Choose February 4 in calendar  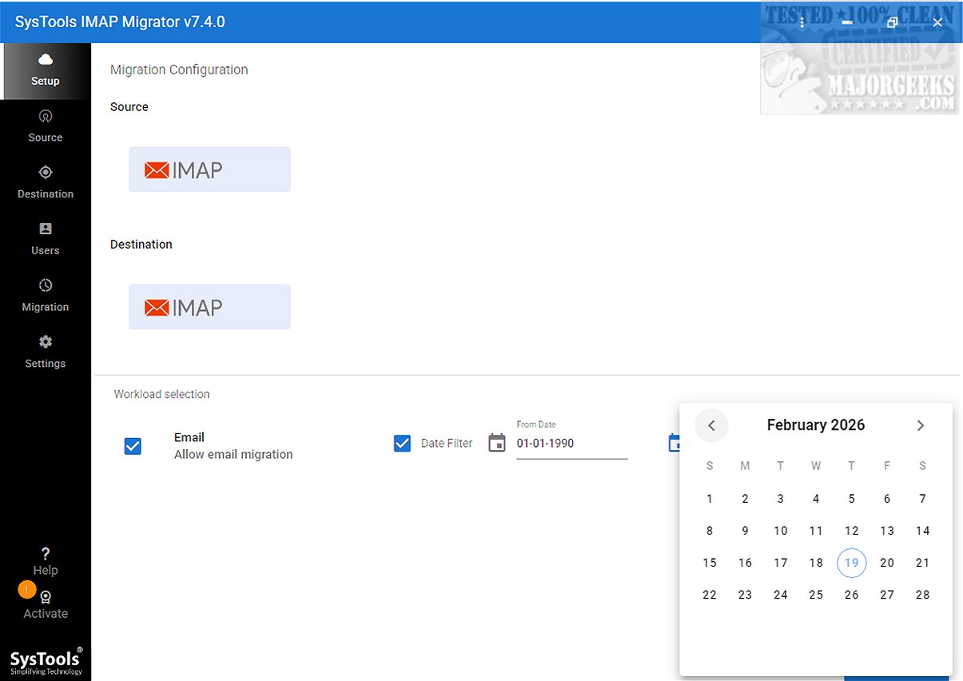[x=816, y=499]
